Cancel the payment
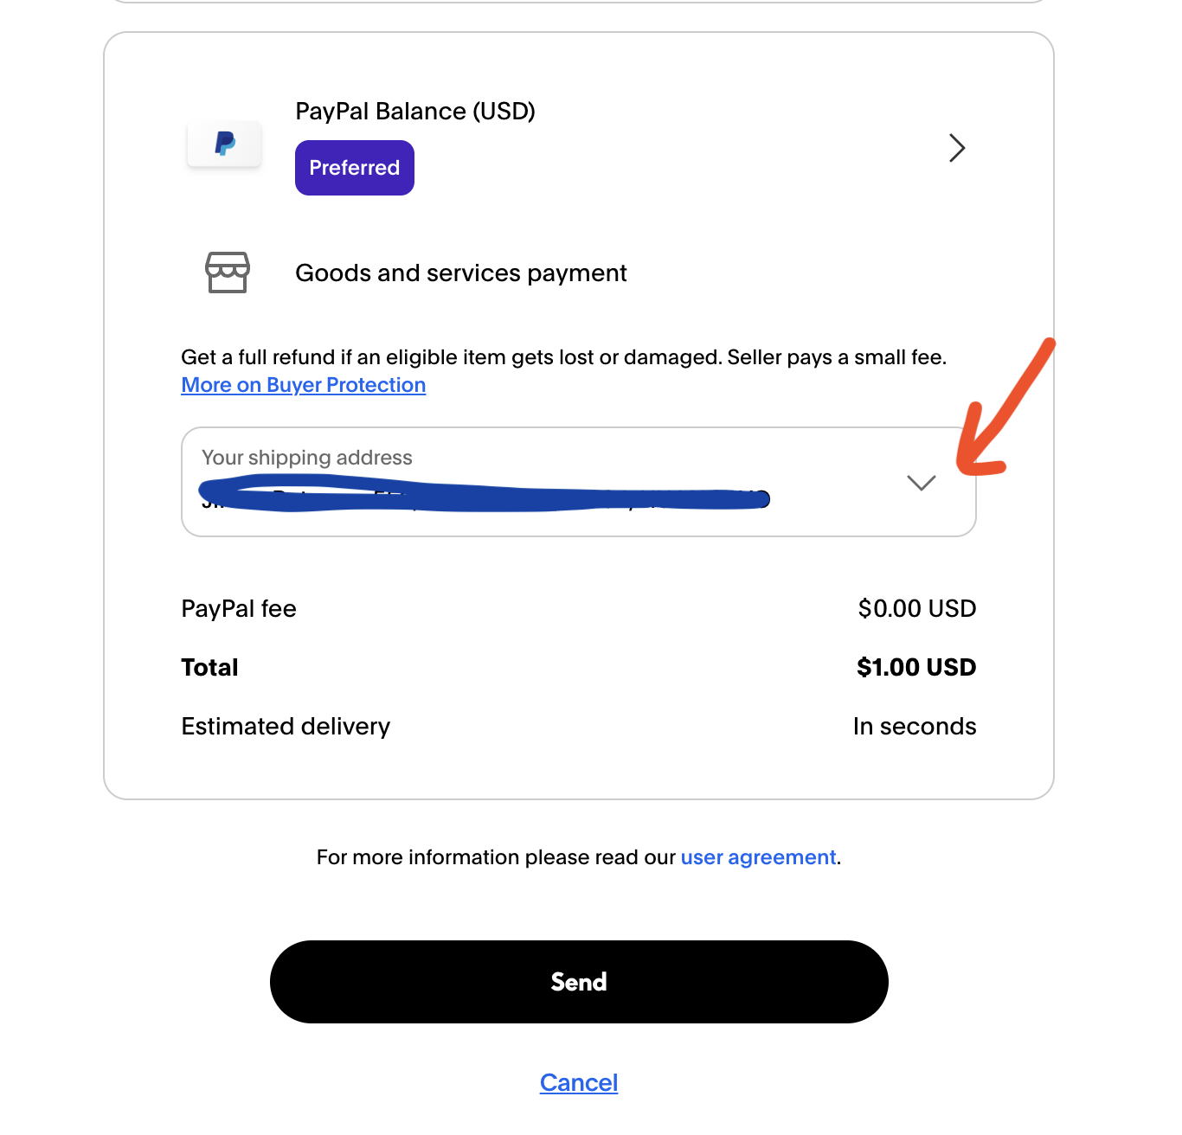The image size is (1182, 1135). click(x=578, y=1081)
